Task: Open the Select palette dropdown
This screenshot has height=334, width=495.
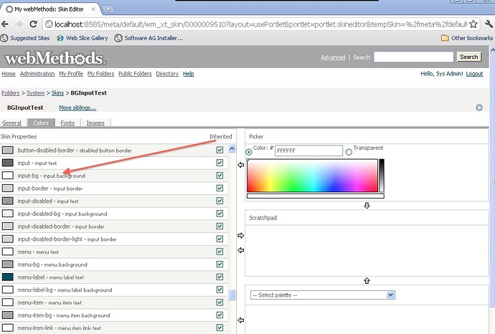Action: pyautogui.click(x=323, y=295)
